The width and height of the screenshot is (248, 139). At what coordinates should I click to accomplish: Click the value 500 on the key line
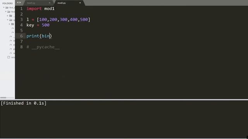coord(46,25)
